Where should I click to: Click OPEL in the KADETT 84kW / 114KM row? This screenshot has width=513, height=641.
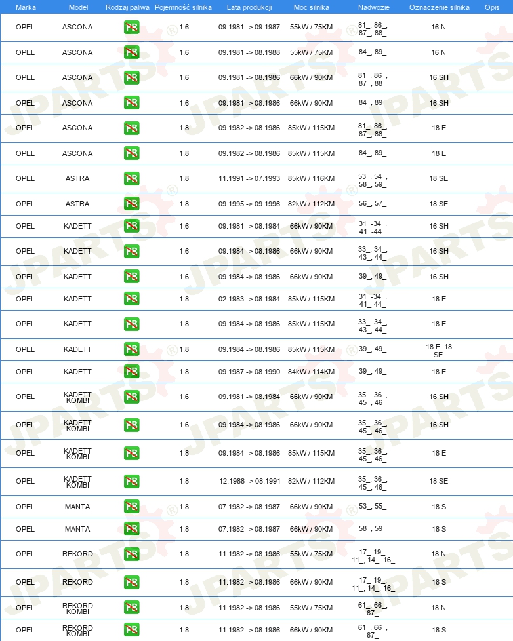(x=25, y=372)
